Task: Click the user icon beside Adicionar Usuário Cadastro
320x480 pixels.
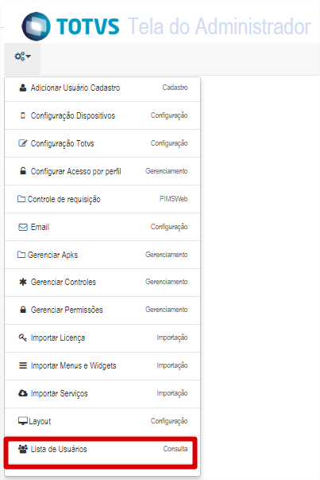Action: point(23,88)
